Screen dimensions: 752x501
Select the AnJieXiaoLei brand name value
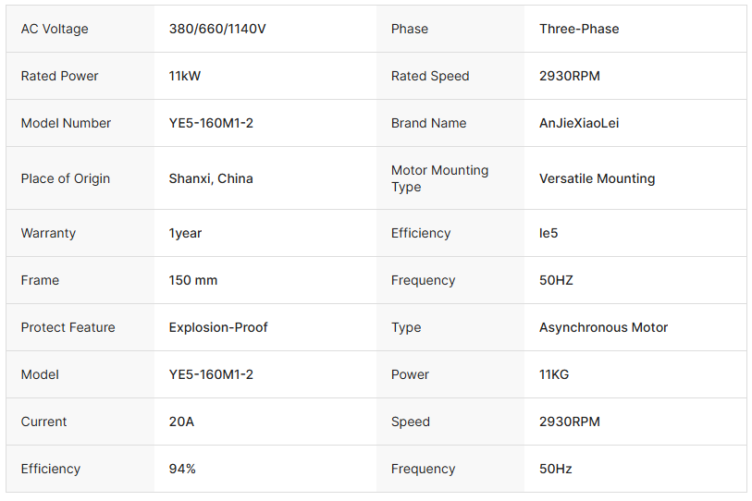[579, 123]
